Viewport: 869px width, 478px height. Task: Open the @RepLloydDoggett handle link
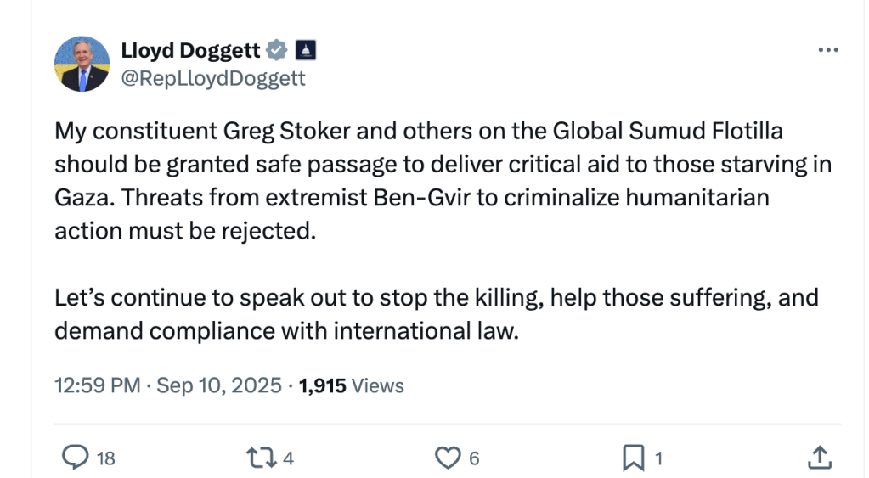213,79
